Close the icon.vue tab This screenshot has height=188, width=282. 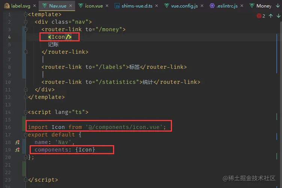coord(107,6)
